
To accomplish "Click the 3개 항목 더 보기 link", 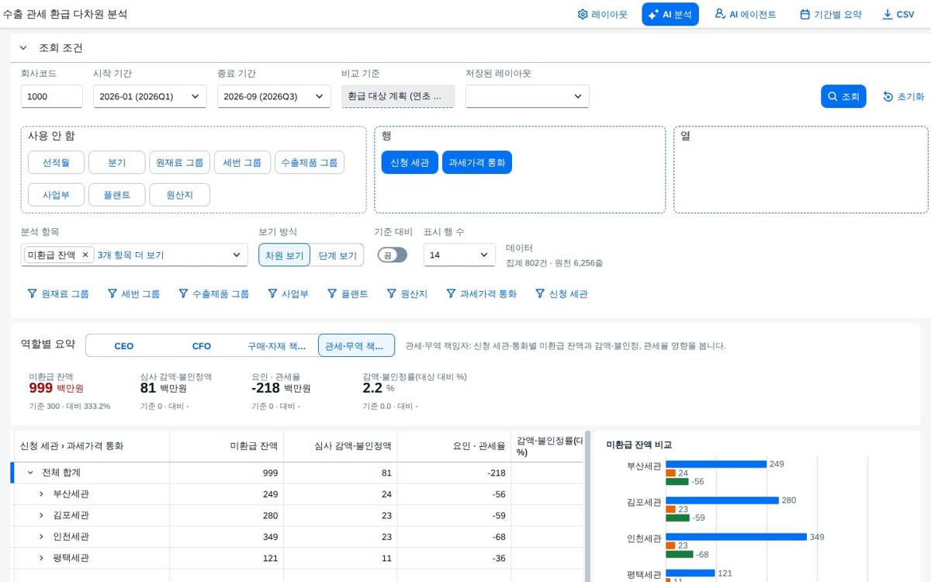I will [131, 255].
